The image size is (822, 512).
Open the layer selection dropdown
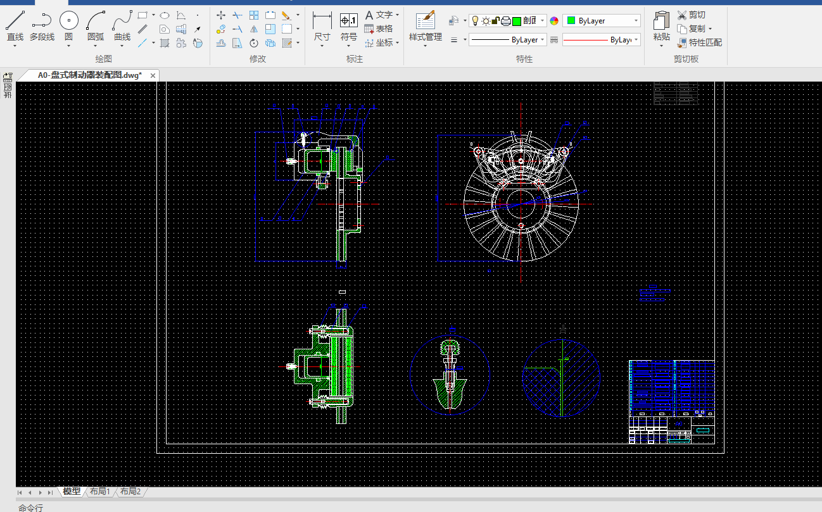507,21
